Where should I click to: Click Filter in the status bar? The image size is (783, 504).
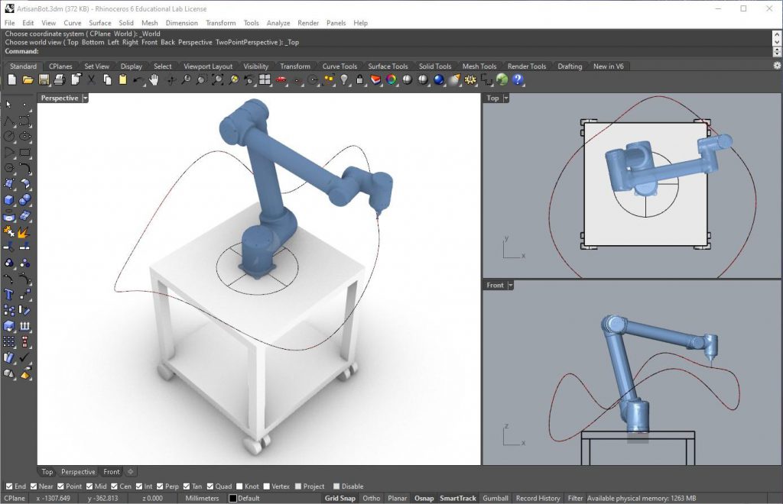point(575,498)
